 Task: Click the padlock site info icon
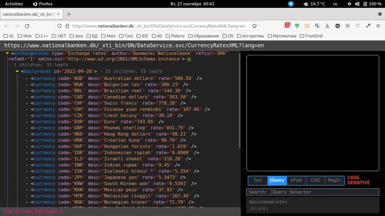[67, 26]
